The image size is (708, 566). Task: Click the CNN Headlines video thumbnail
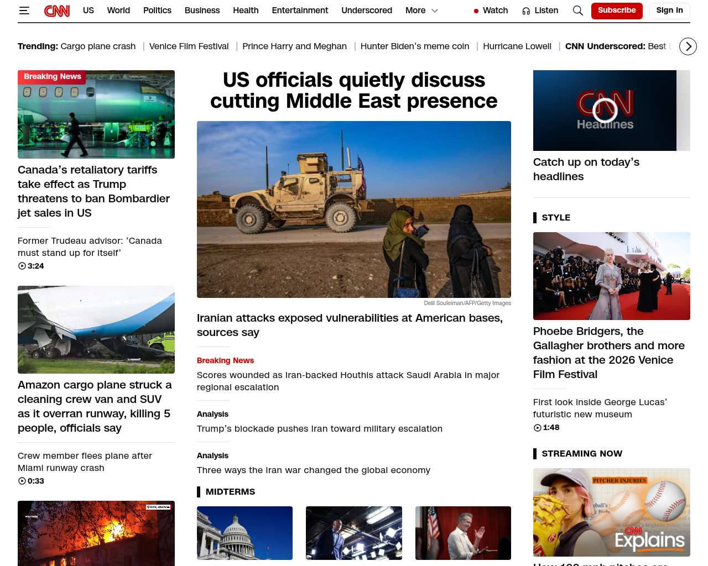point(605,111)
